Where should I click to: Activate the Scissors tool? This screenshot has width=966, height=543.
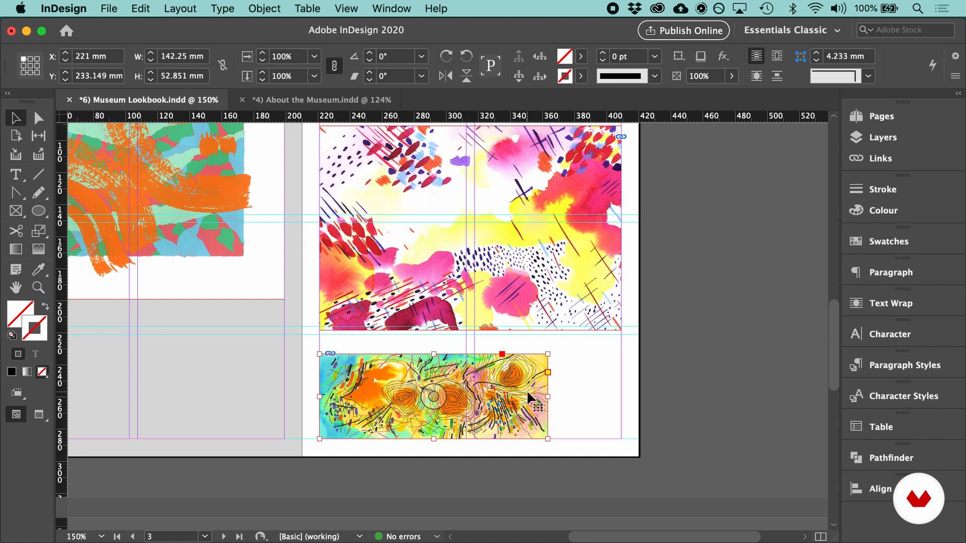pos(16,231)
